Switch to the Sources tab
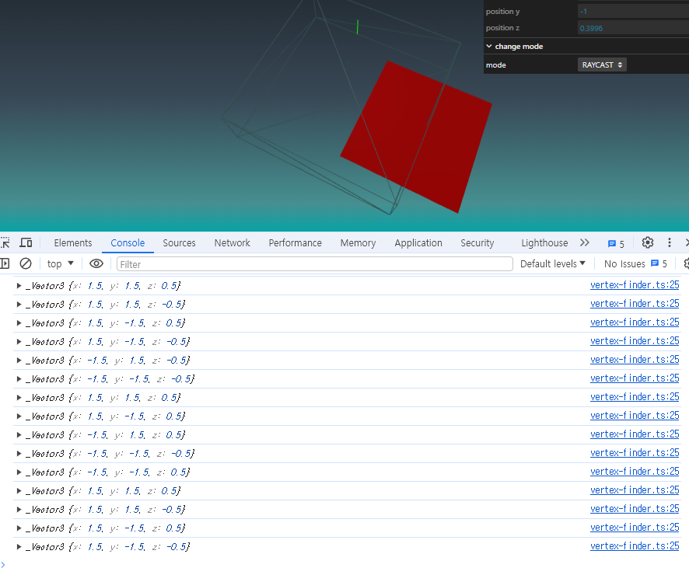Viewport: 689px width, 582px height. pyautogui.click(x=179, y=242)
